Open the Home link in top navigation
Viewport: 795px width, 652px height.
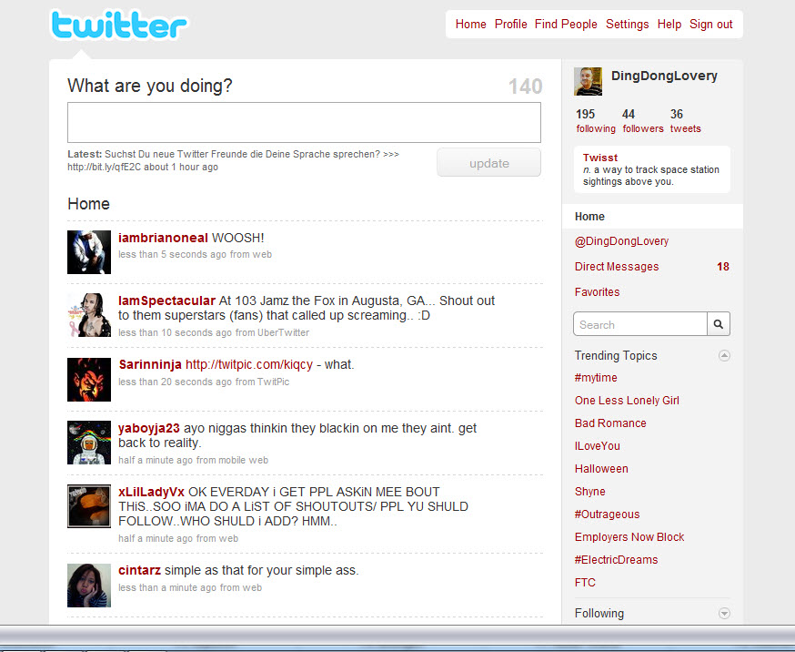pyautogui.click(x=470, y=24)
